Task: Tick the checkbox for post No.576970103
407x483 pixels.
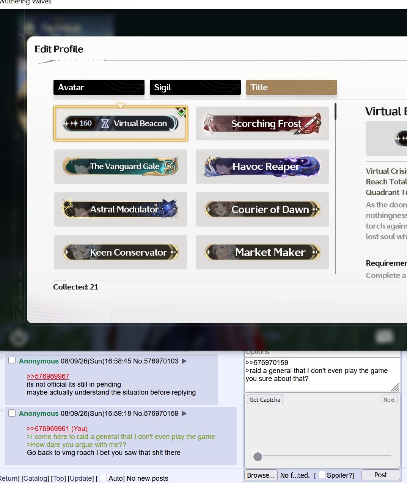Action: 12,360
